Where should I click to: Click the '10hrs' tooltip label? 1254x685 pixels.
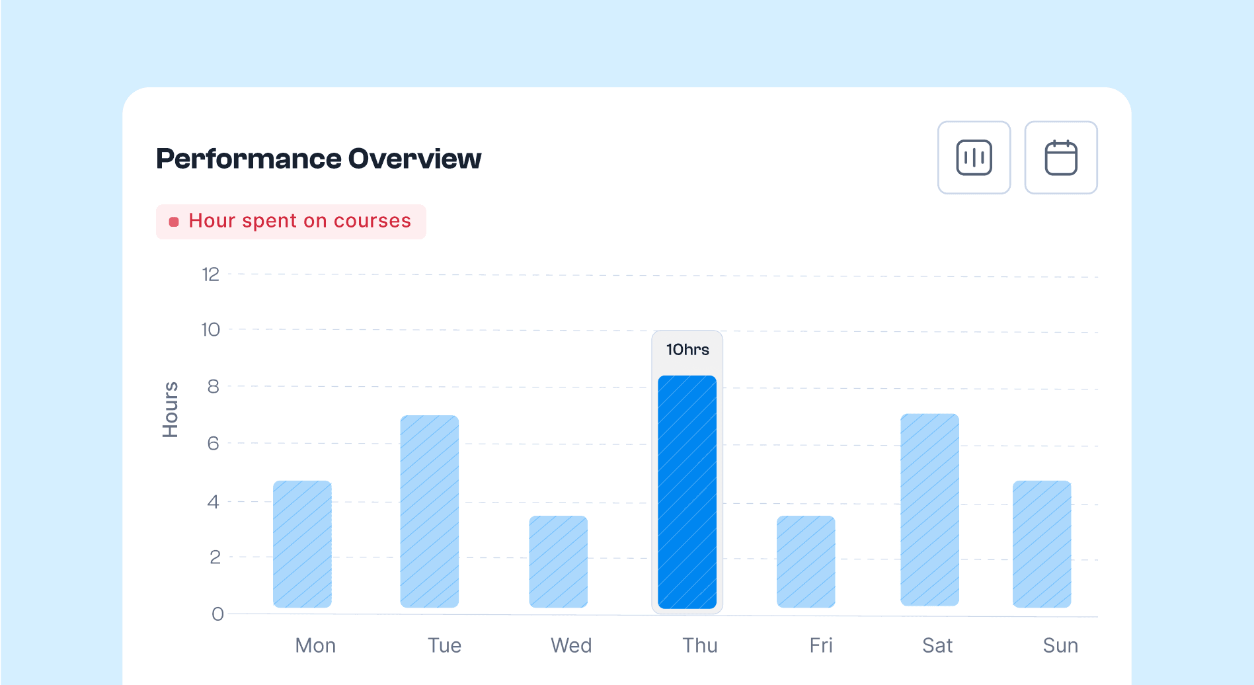click(x=687, y=349)
